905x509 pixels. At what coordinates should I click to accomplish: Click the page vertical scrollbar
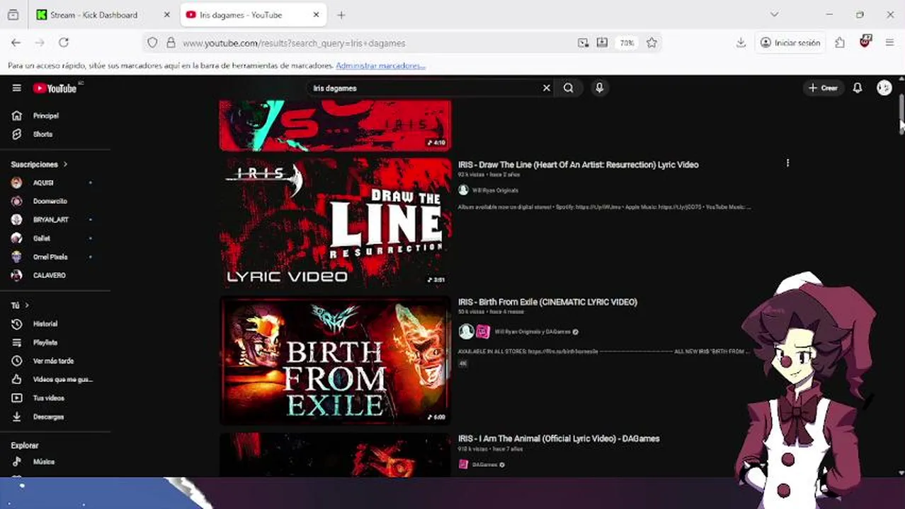click(x=901, y=113)
